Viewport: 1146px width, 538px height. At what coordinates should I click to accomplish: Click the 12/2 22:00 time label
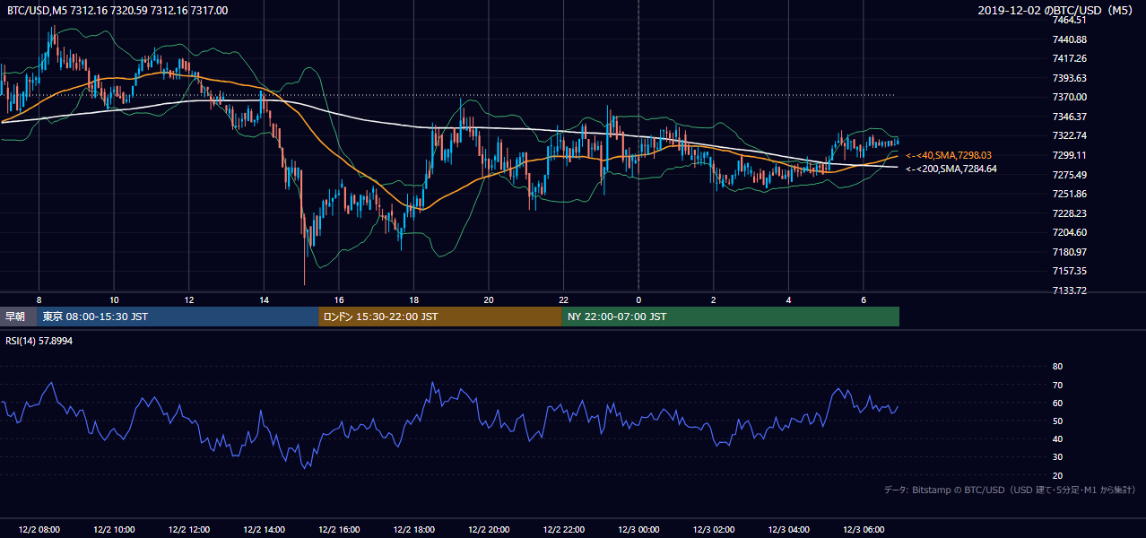(564, 530)
